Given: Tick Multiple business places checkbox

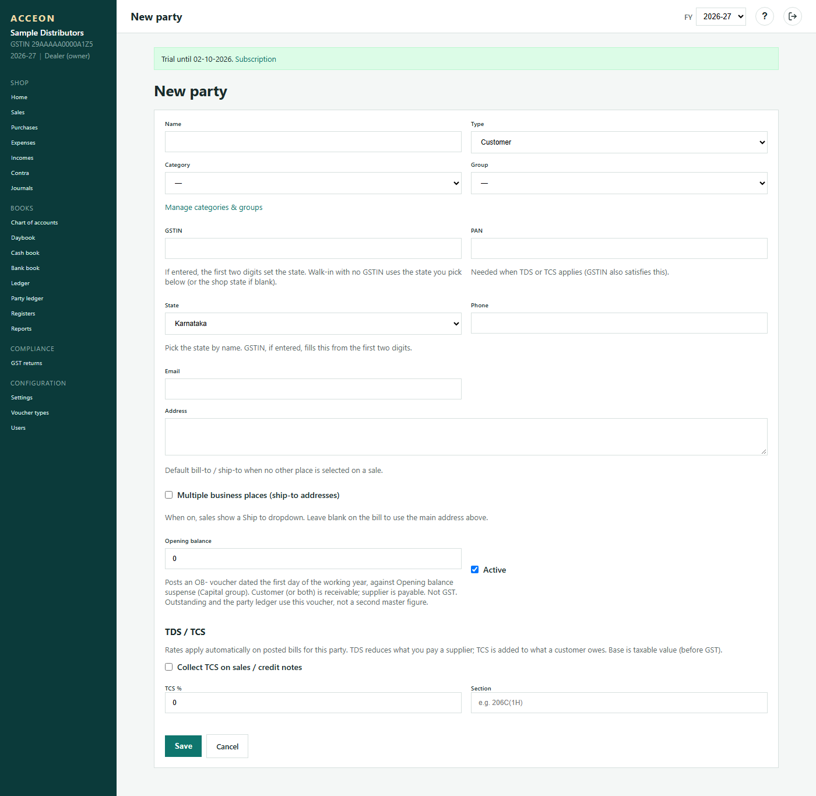Looking at the screenshot, I should pyautogui.click(x=169, y=495).
